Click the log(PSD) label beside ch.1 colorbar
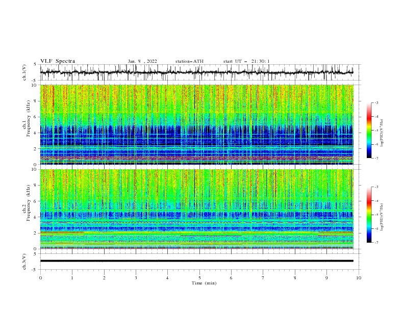 [x=382, y=133]
